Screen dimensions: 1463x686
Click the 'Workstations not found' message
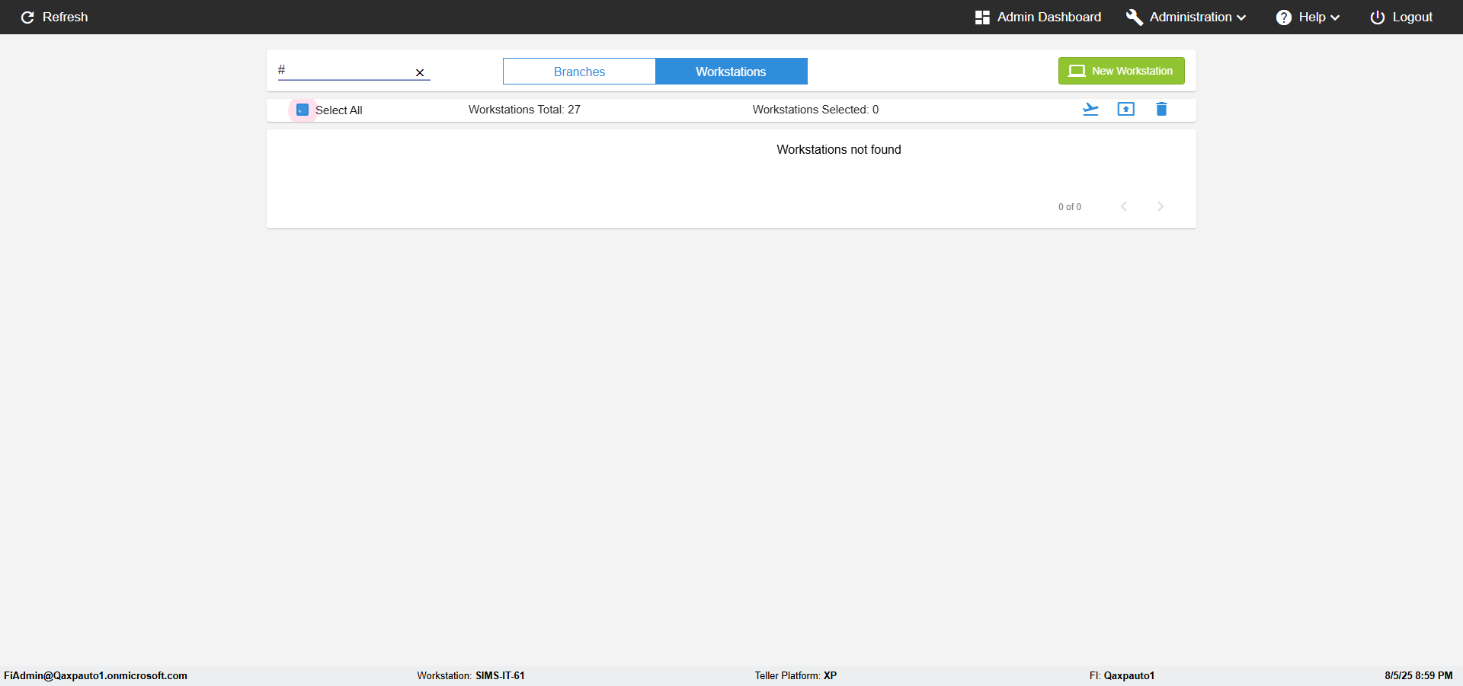[838, 149]
